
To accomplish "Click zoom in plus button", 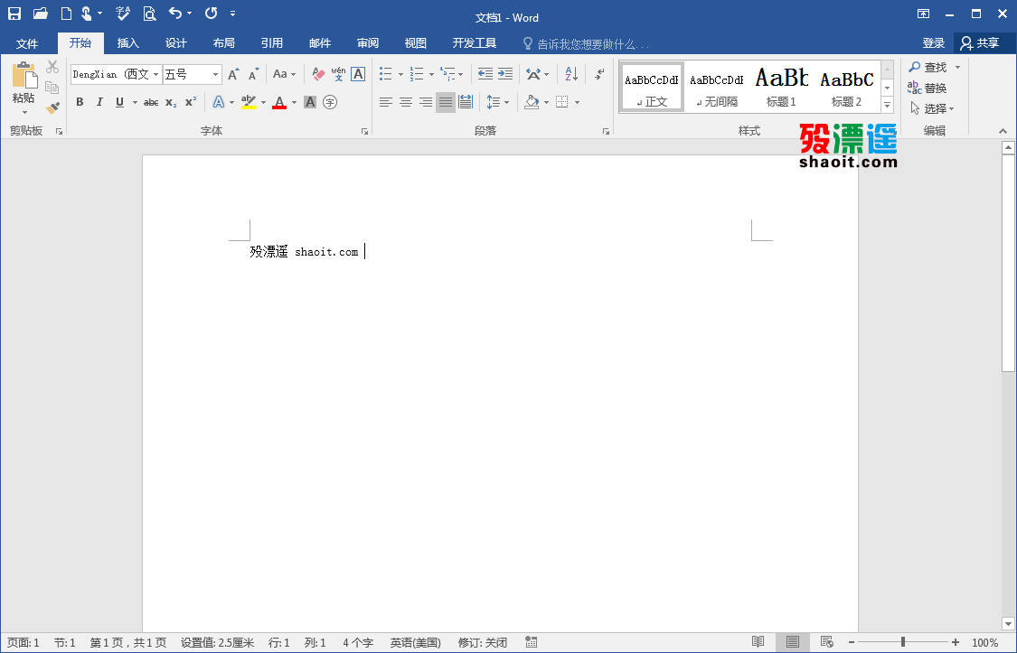I will pyautogui.click(x=956, y=642).
